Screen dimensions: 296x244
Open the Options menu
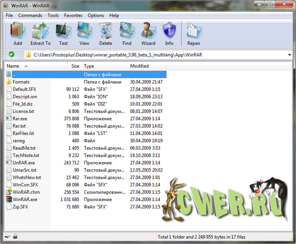[x=96, y=15]
